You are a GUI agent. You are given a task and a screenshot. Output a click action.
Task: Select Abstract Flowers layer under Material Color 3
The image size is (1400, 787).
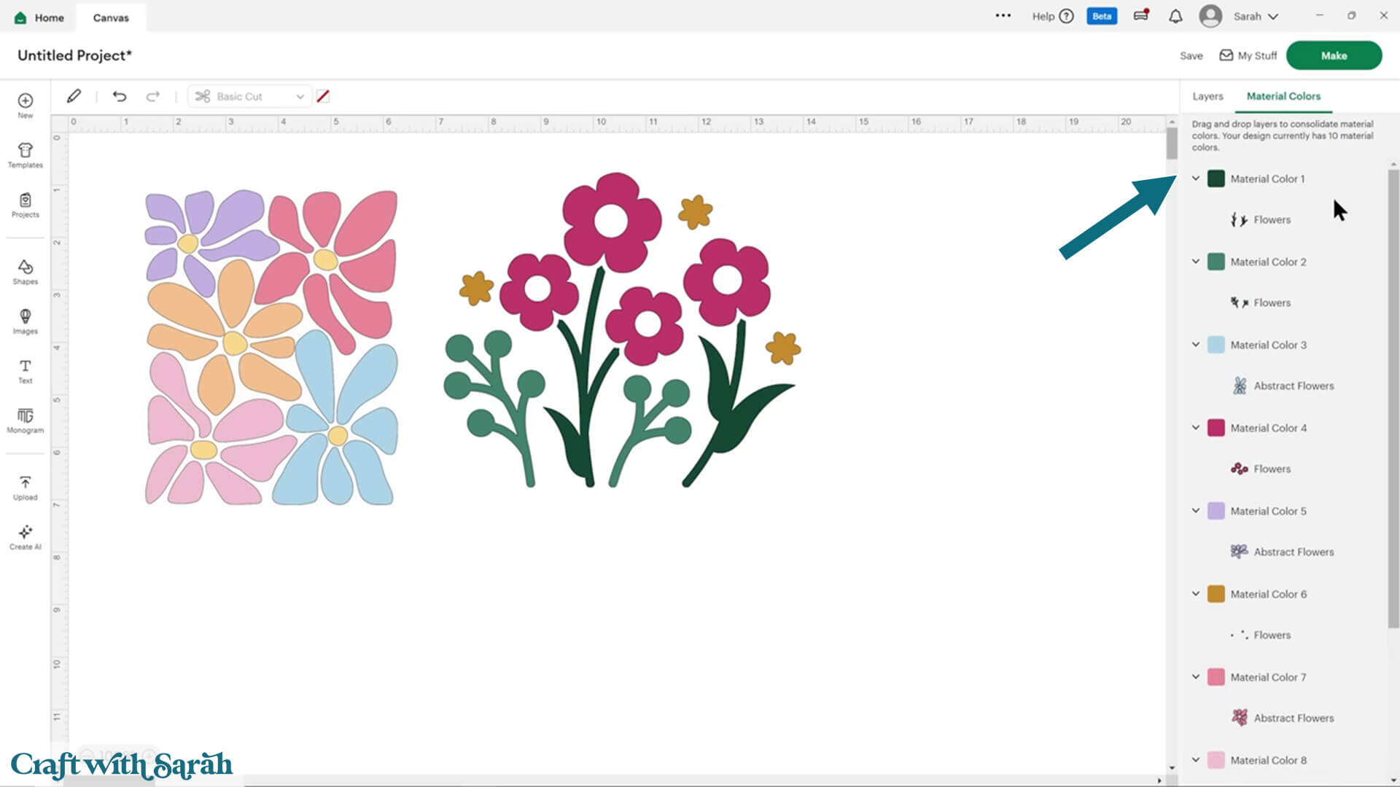tap(1293, 385)
